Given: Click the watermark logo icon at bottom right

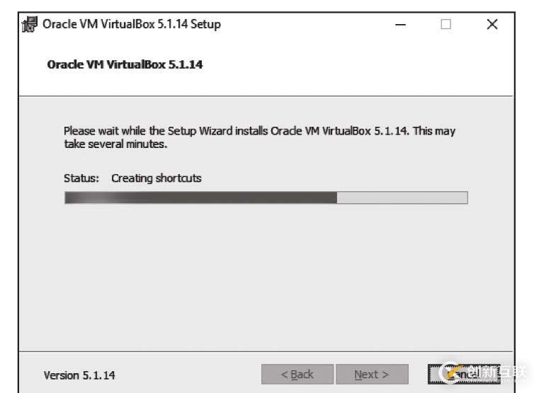Looking at the screenshot, I should 450,372.
